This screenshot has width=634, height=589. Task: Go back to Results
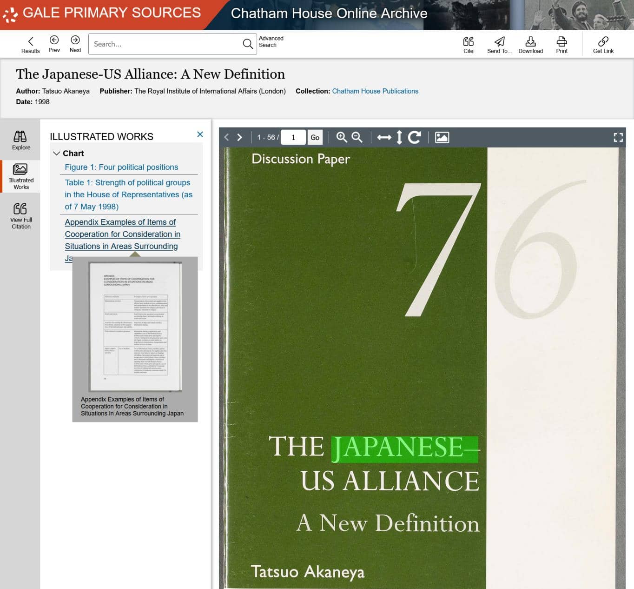click(30, 45)
